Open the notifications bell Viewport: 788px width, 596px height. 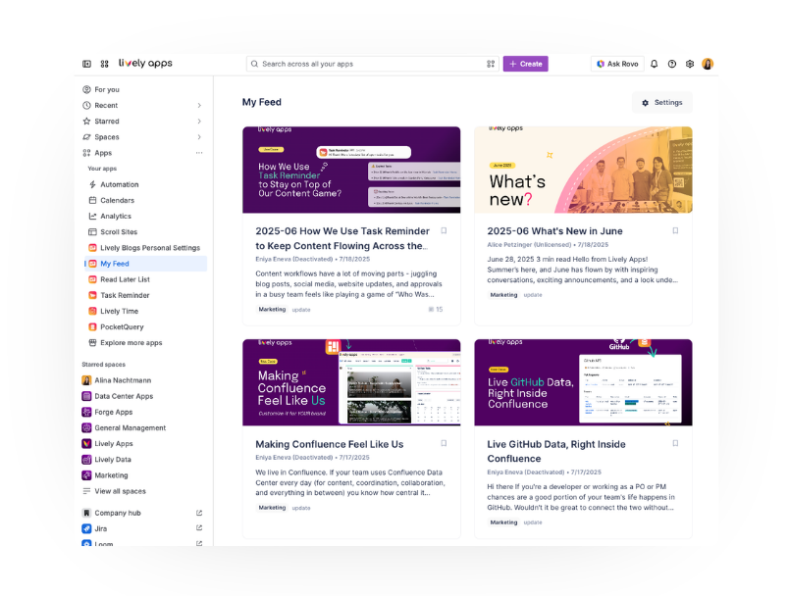(654, 64)
